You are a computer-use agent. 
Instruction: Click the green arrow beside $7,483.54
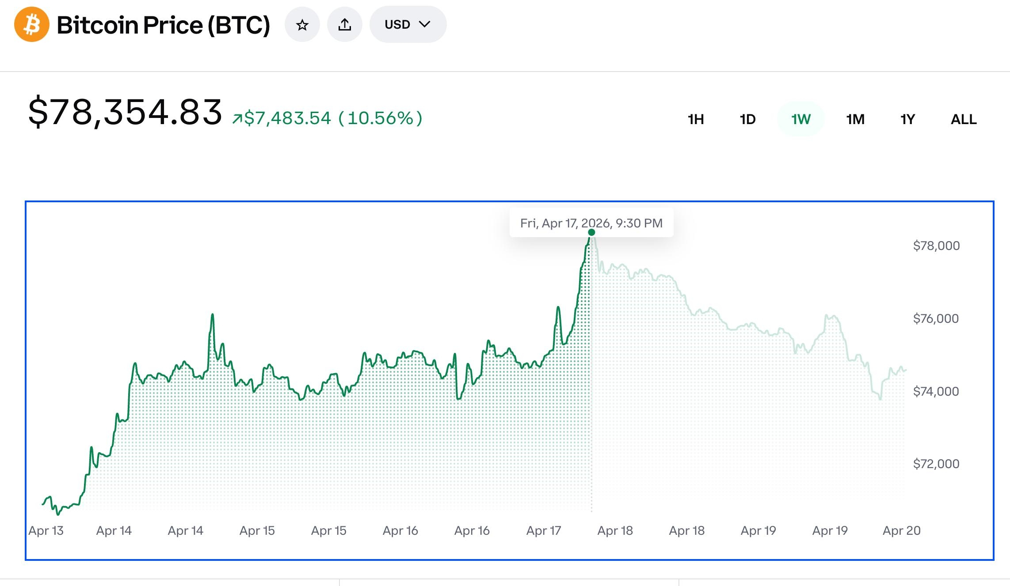(x=237, y=119)
